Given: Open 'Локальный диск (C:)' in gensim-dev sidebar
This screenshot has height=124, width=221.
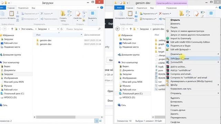Looking at the screenshot, I should pyautogui.click(x=132, y=93).
